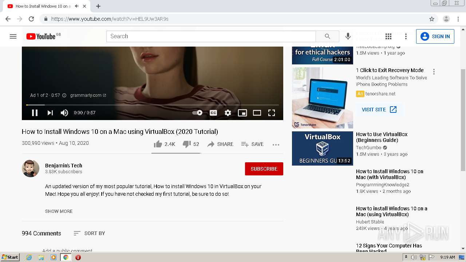This screenshot has width=466, height=262.
Task: Enable theater mode view
Action: coord(257,113)
